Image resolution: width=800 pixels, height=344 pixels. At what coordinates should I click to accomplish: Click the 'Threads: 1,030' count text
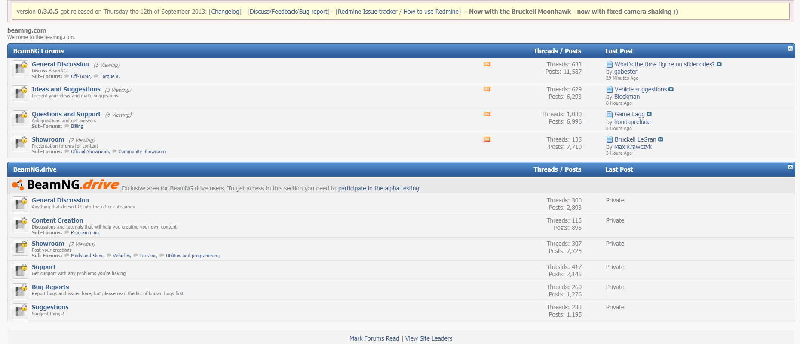click(x=561, y=114)
